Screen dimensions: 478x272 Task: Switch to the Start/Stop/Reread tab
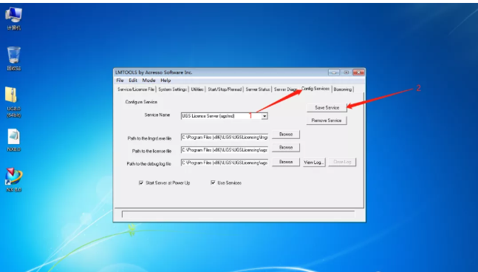pos(225,89)
